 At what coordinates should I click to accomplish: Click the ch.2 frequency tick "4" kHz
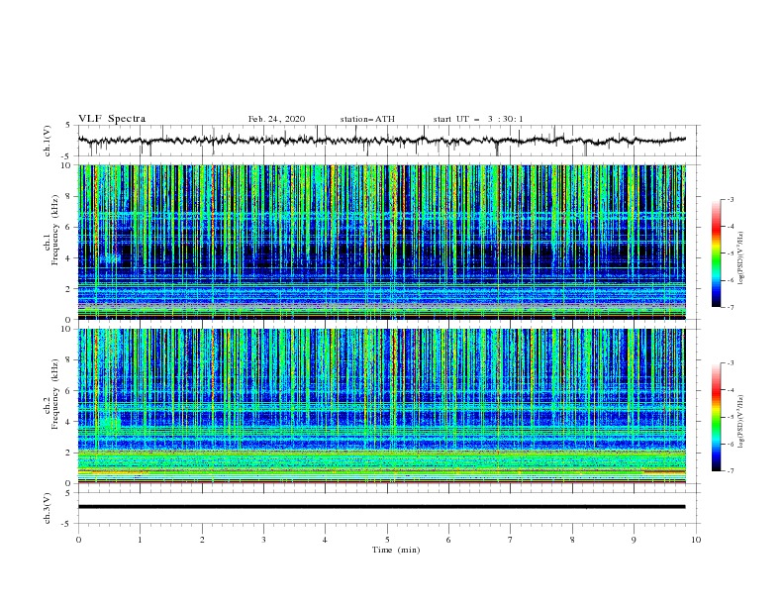tap(69, 422)
